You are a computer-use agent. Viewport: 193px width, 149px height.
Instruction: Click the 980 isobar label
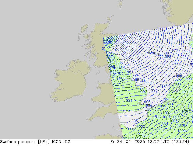(121, 67)
